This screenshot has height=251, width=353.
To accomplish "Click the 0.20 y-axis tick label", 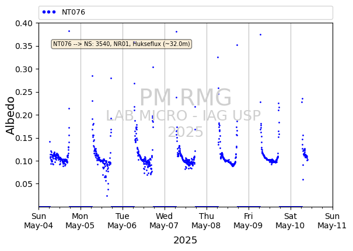I will (24, 115).
